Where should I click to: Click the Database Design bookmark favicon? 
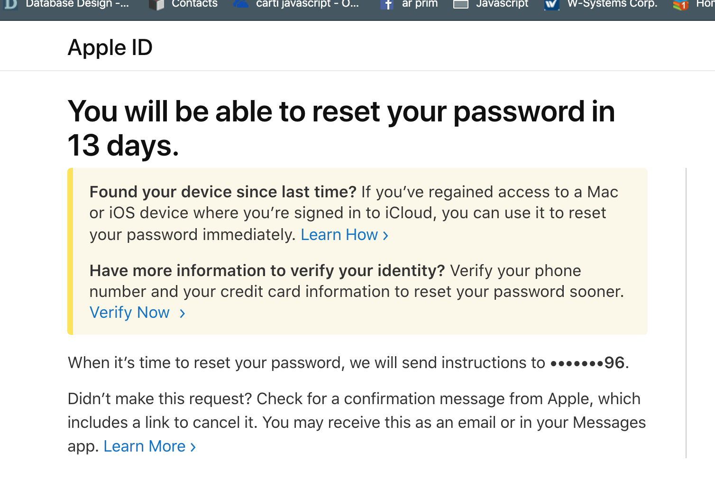10,4
